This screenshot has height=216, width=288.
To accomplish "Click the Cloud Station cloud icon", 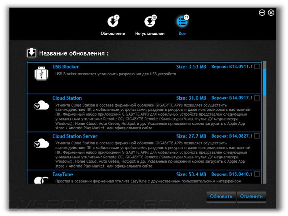I will pyautogui.click(x=41, y=105).
